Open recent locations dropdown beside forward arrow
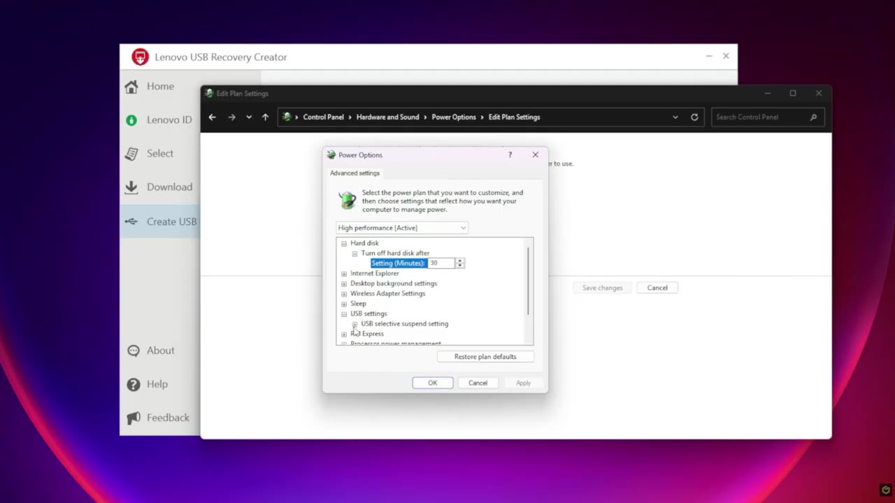Screen dimensions: 895x503 (249, 117)
